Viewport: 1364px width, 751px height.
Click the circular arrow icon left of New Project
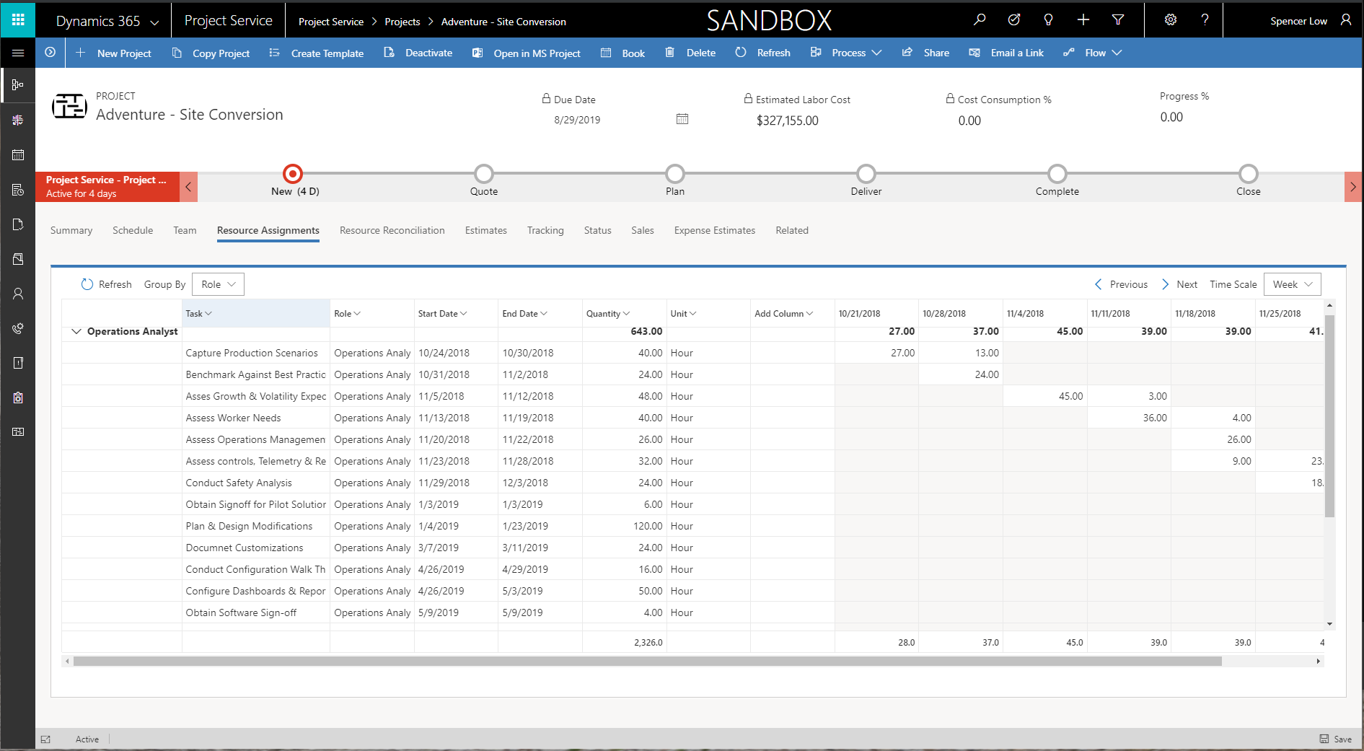(x=50, y=53)
